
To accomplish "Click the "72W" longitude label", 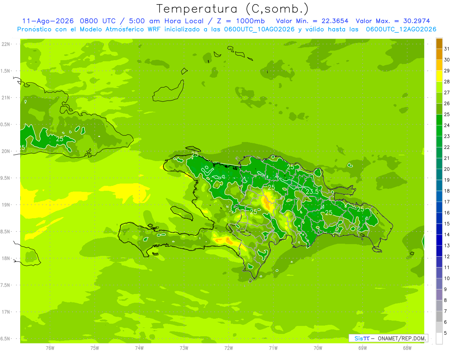I will pyautogui.click(x=228, y=348).
